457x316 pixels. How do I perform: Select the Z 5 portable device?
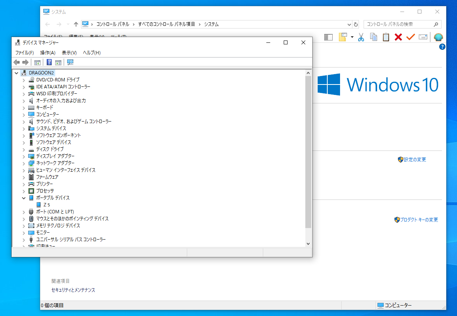[x=47, y=205]
